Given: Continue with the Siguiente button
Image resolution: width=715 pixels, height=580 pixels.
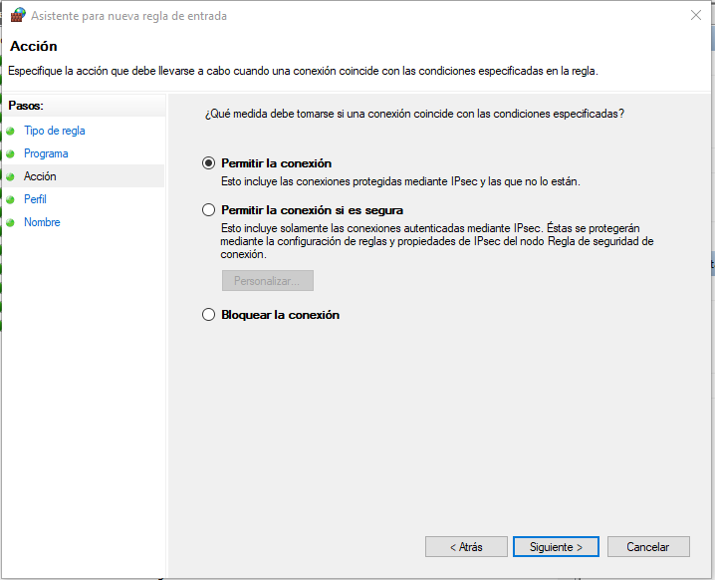Looking at the screenshot, I should coord(555,547).
